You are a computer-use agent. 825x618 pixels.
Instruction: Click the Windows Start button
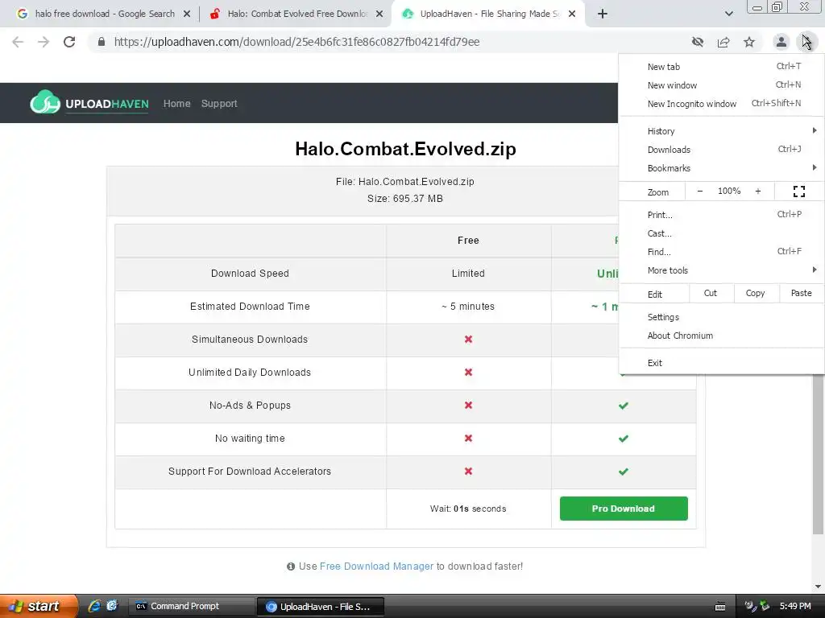(x=39, y=606)
